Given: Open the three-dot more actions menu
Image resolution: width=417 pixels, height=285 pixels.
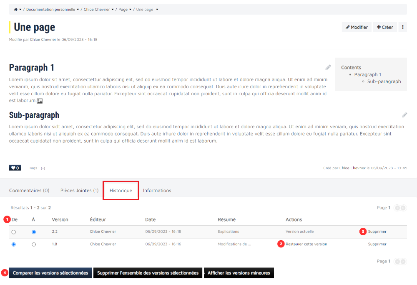Looking at the screenshot, I should (403, 27).
